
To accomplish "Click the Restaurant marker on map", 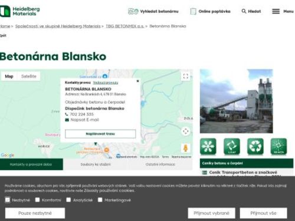I will tap(106, 150).
